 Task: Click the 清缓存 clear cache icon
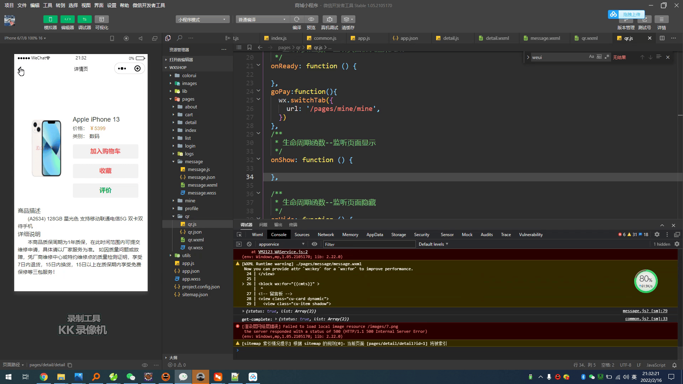click(348, 19)
